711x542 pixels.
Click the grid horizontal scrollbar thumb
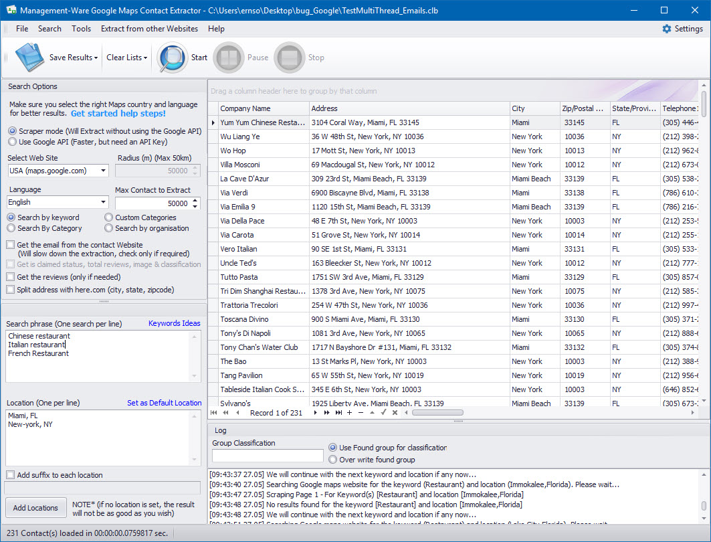pyautogui.click(x=437, y=413)
